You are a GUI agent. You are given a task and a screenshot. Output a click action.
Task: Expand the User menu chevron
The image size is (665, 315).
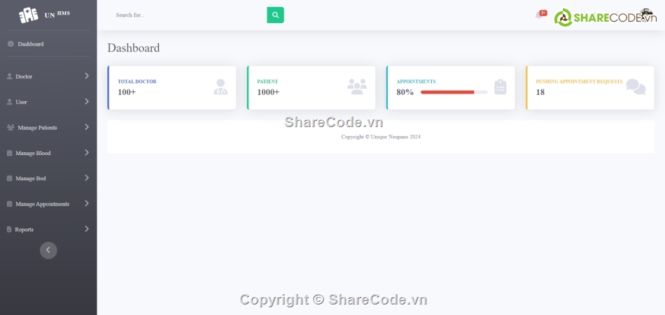(87, 102)
